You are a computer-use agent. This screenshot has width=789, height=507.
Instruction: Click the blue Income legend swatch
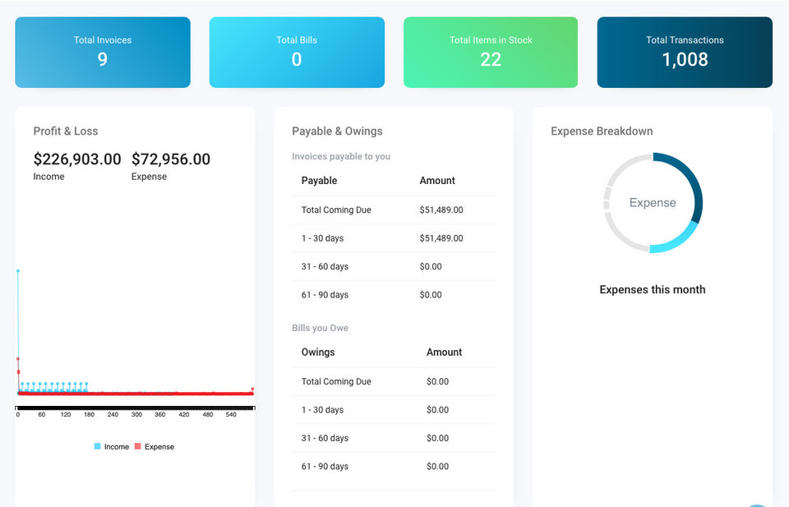(98, 446)
